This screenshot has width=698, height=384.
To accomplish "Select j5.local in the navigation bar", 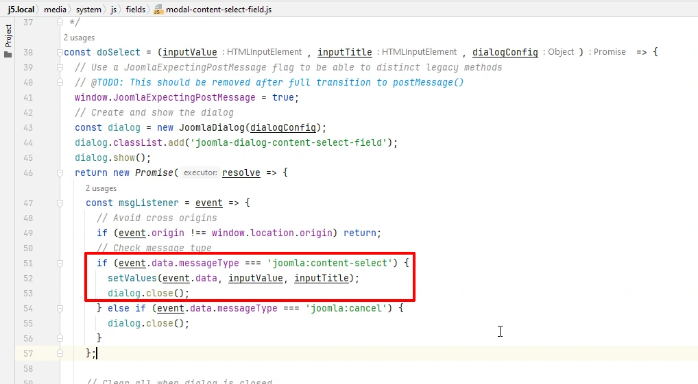I will tap(21, 10).
